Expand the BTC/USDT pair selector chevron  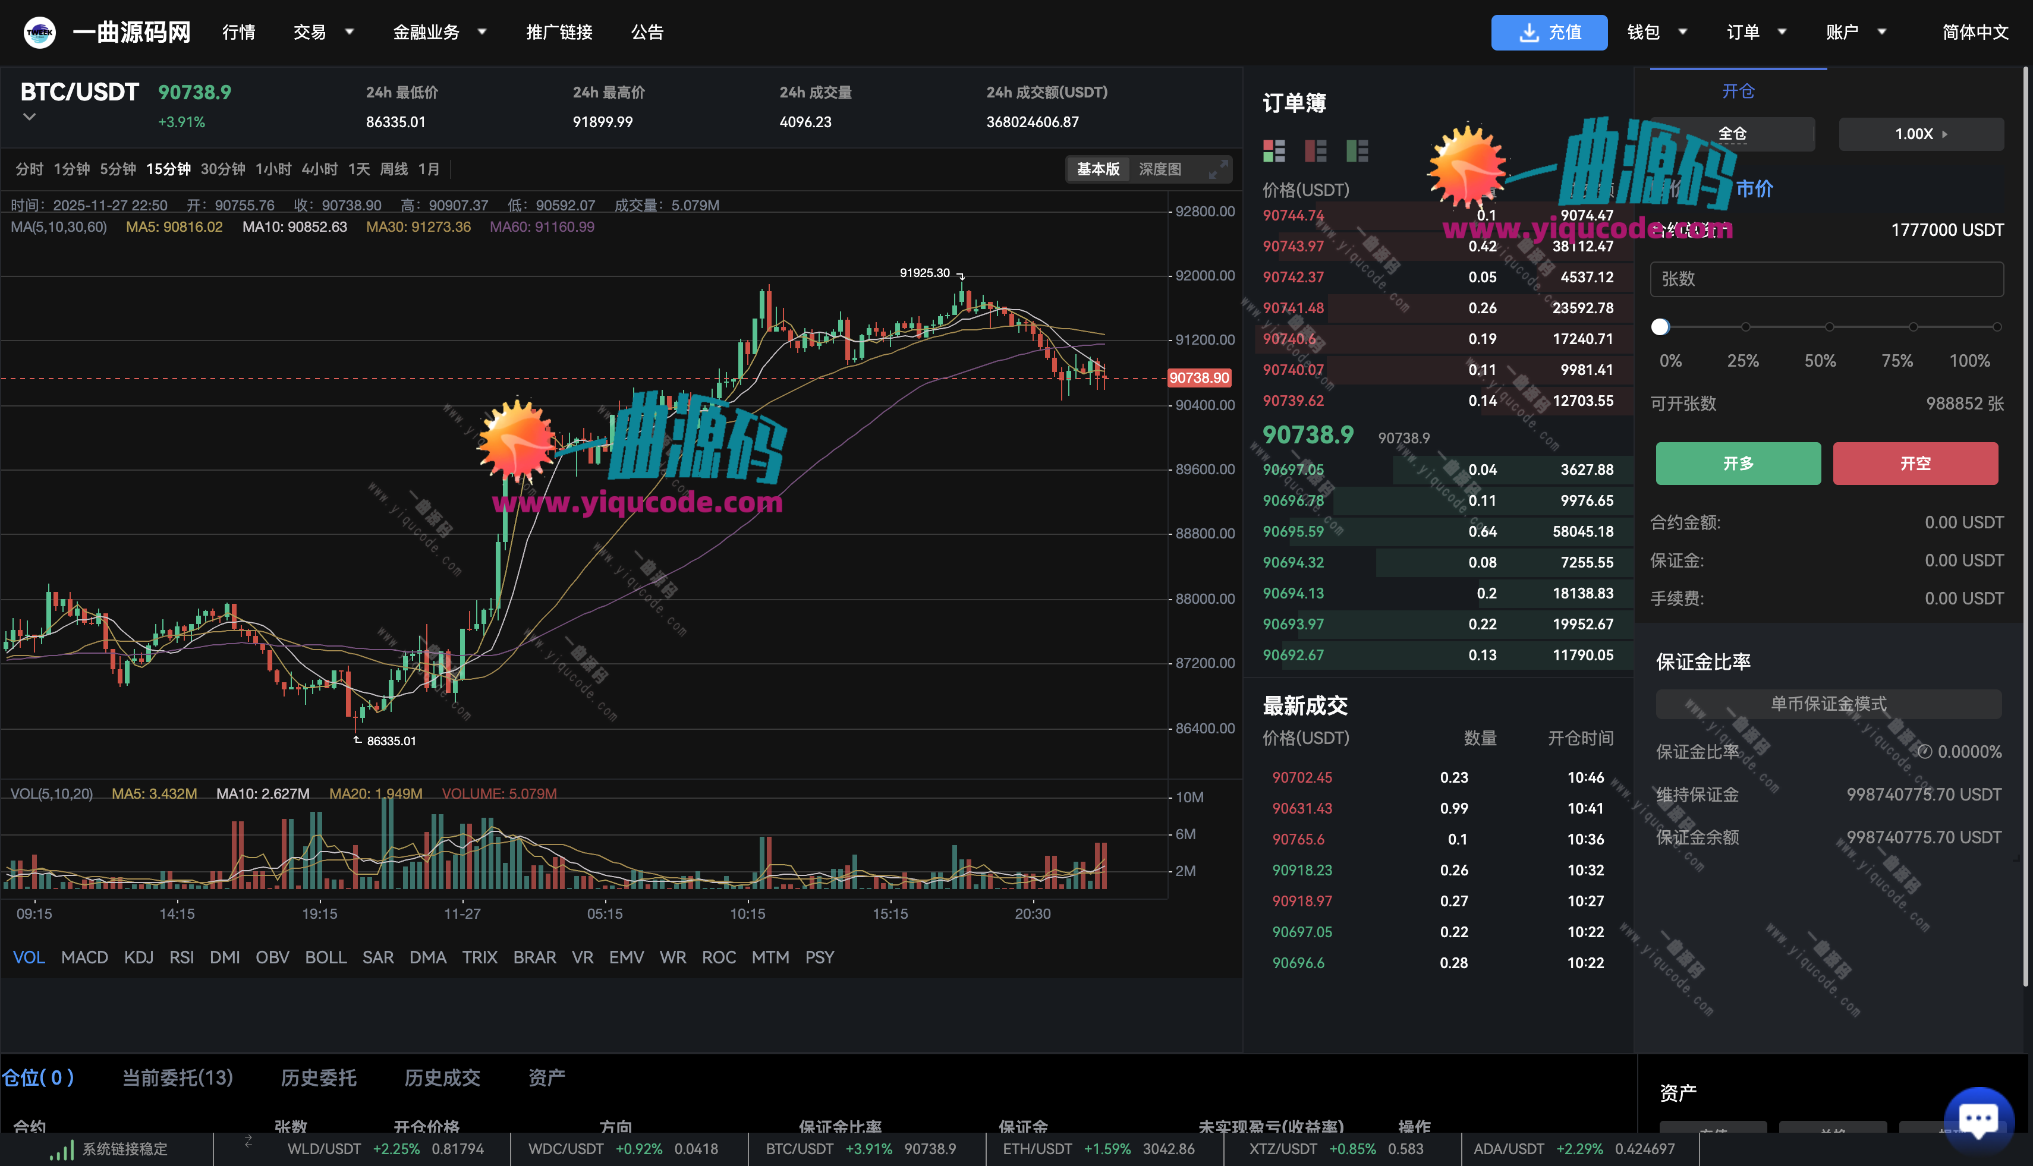pyautogui.click(x=30, y=117)
